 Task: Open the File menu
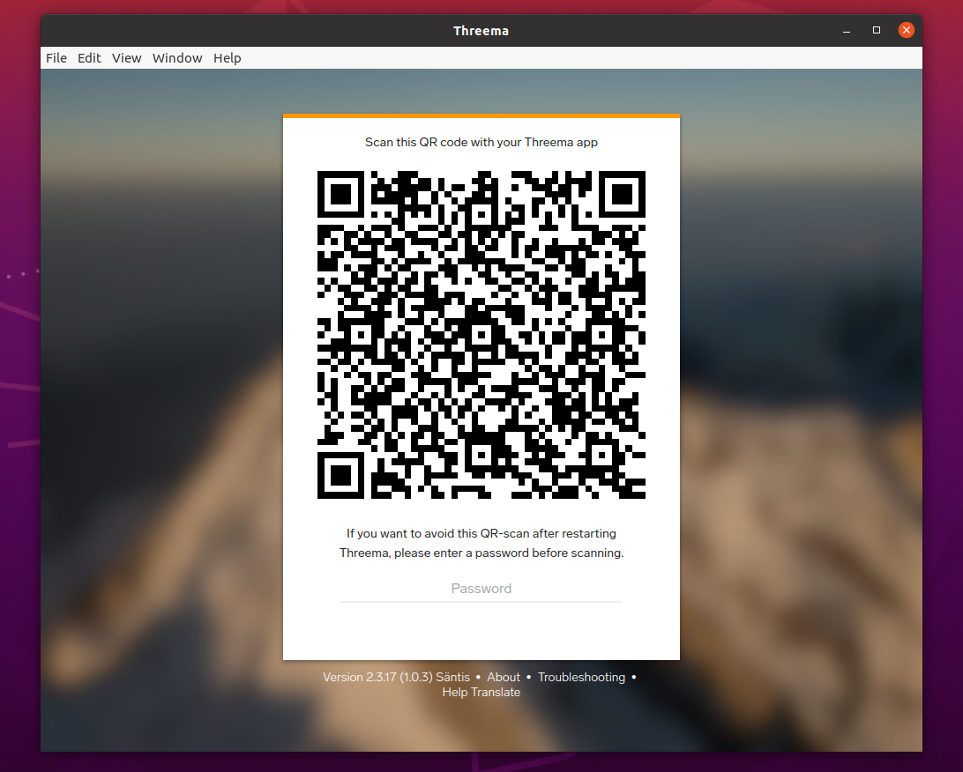tap(56, 57)
